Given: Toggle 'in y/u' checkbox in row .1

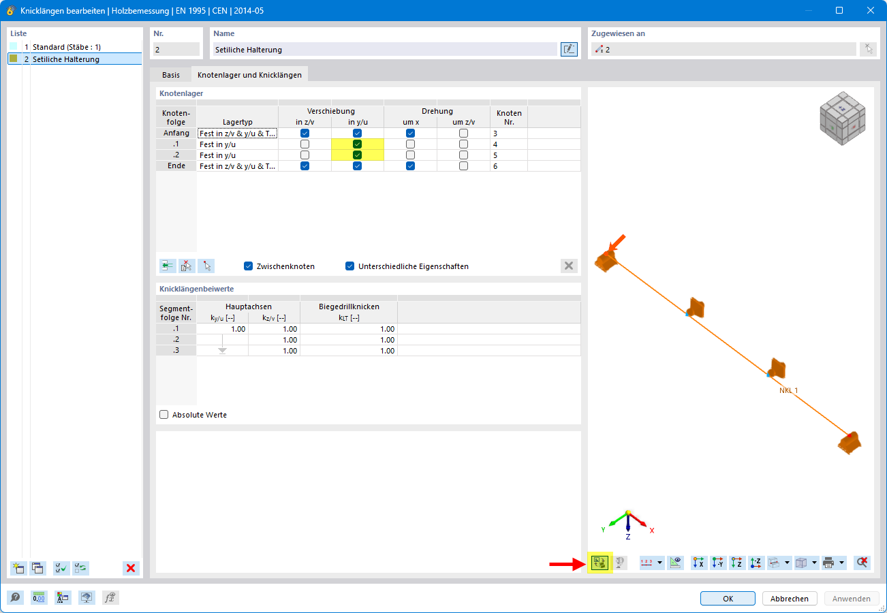Looking at the screenshot, I should [x=357, y=144].
